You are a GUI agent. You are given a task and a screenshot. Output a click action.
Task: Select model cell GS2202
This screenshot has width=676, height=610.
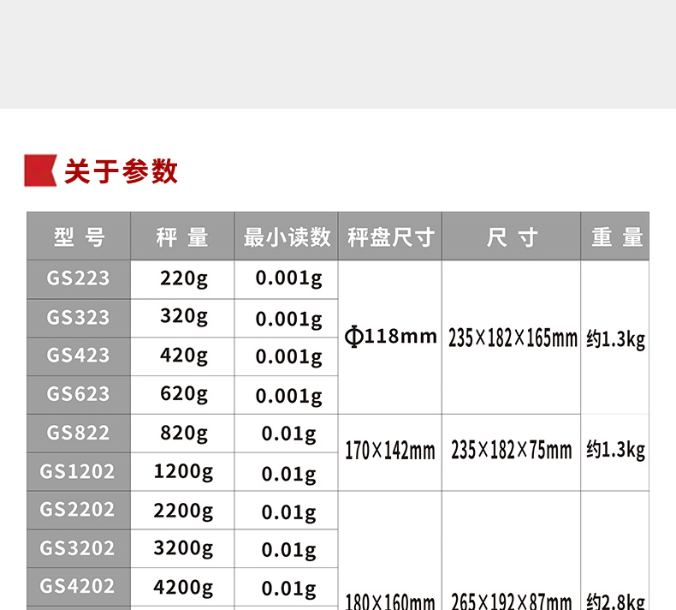point(79,511)
